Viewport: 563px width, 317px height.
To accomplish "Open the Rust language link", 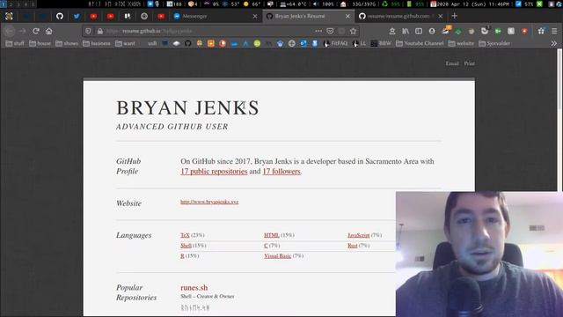I will (x=352, y=246).
